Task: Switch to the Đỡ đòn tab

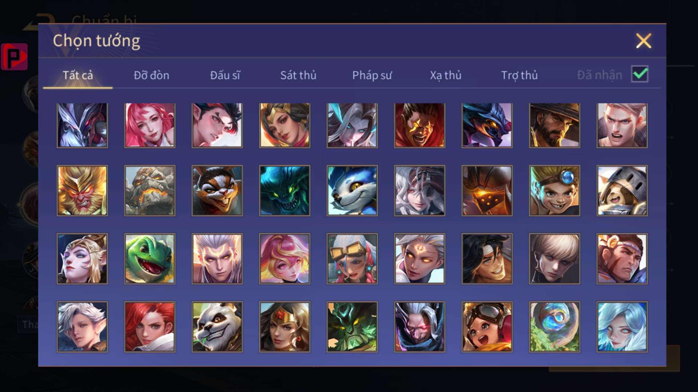Action: 152,75
